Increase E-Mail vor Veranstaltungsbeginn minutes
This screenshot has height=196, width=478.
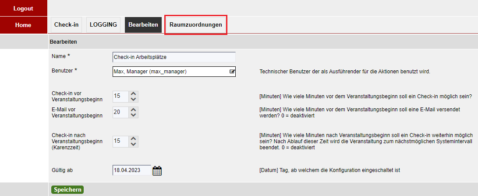tap(133, 110)
